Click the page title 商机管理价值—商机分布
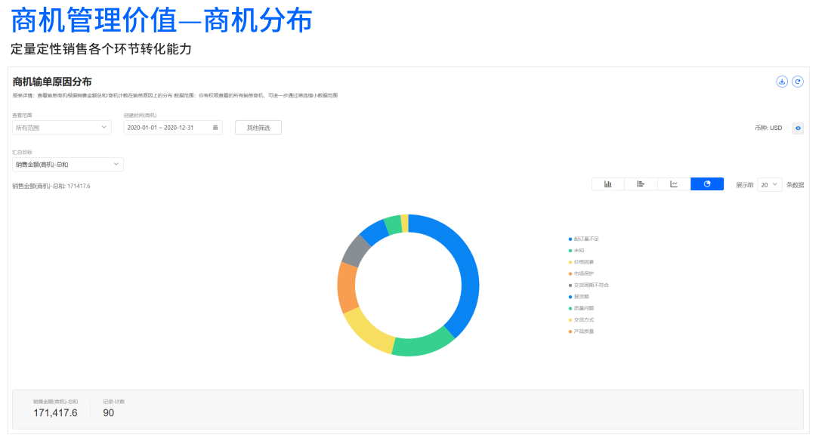This screenshot has width=828, height=441. coord(162,21)
